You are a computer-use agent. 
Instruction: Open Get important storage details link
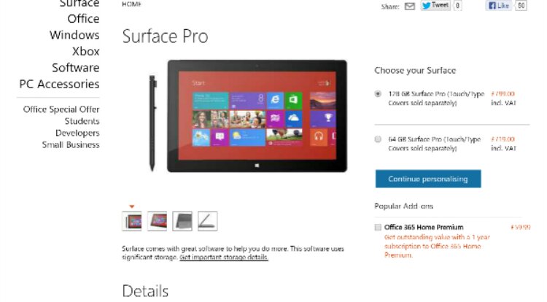(224, 258)
